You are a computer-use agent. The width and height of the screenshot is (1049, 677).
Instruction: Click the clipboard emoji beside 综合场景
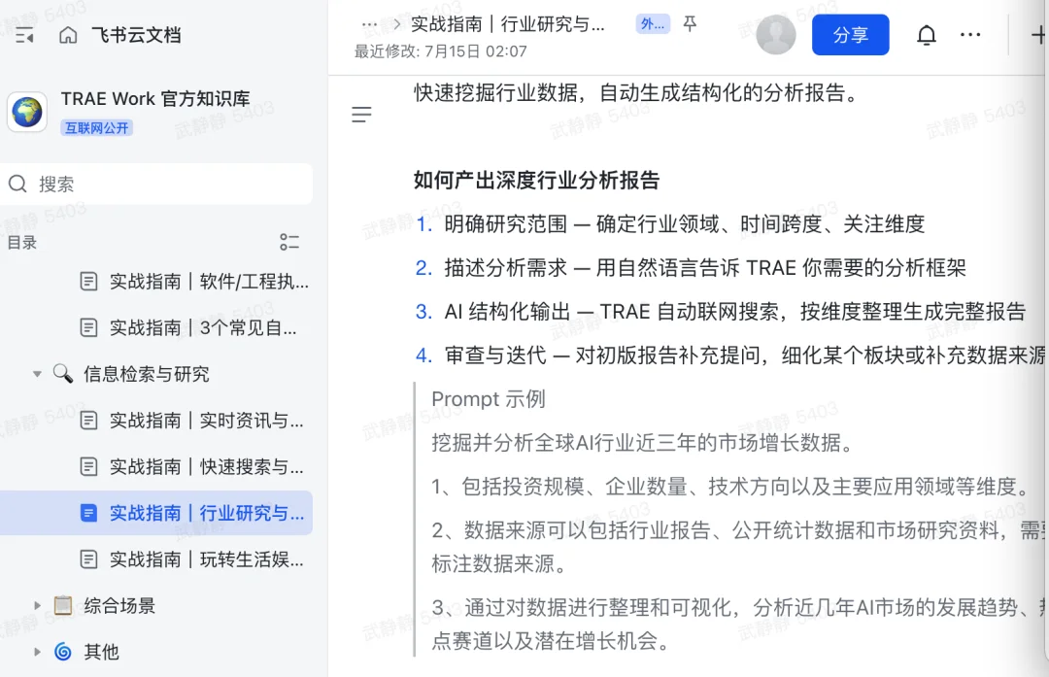(63, 605)
